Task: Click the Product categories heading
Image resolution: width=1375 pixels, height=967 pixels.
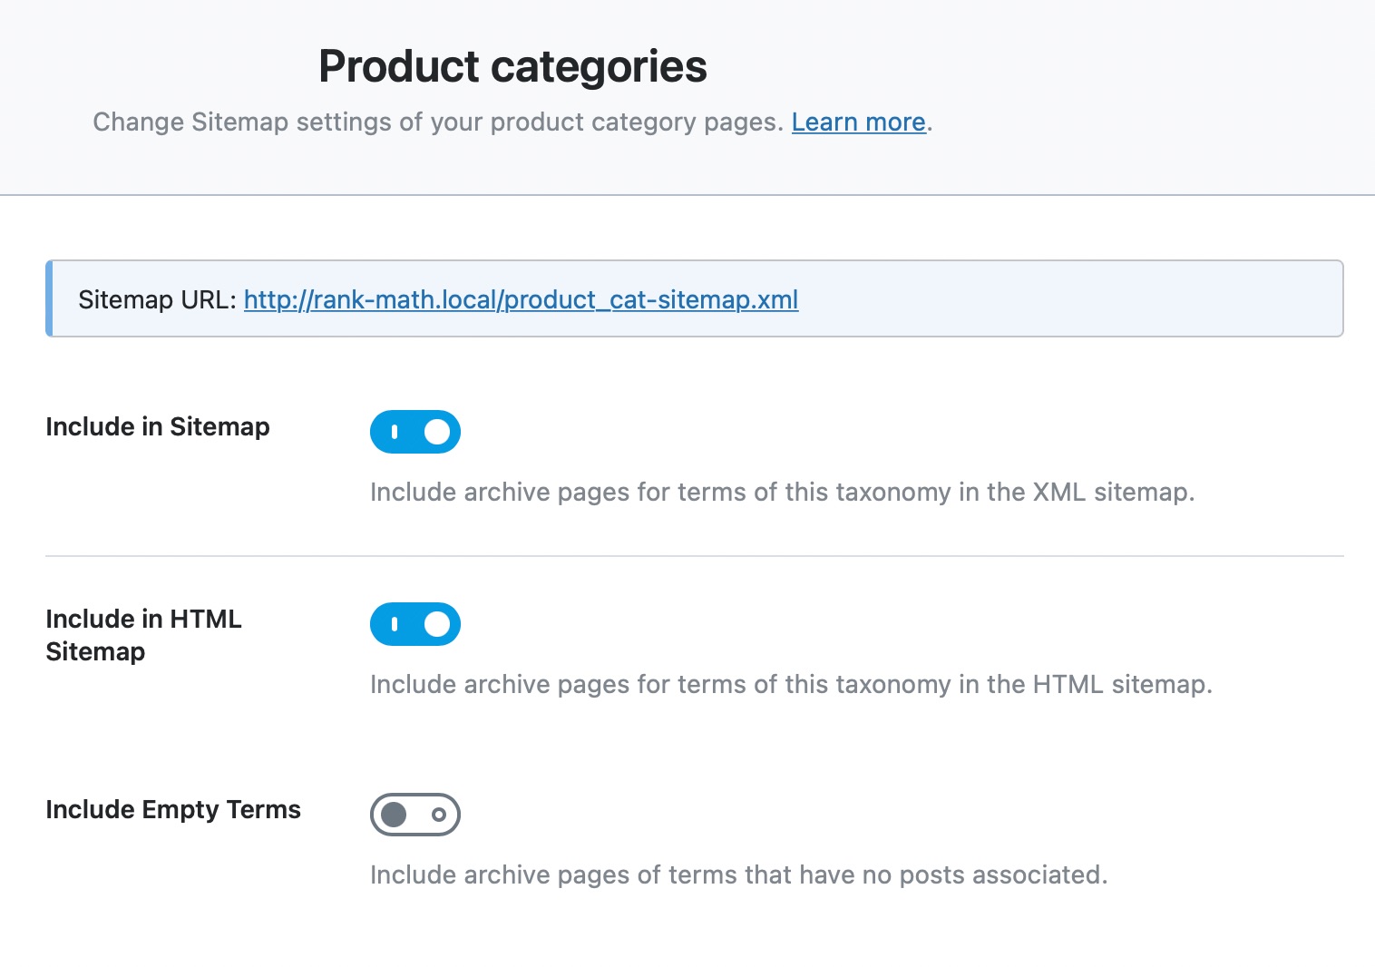Action: click(511, 65)
